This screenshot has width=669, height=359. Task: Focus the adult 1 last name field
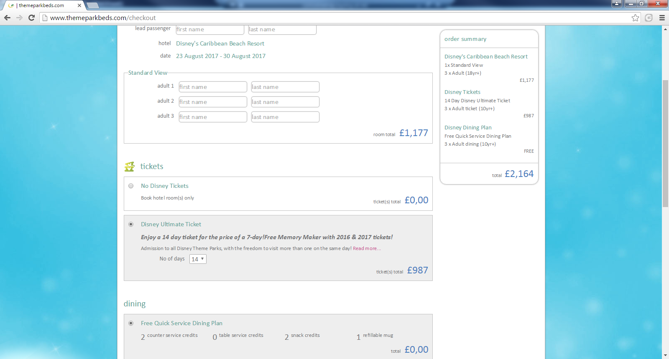[285, 87]
